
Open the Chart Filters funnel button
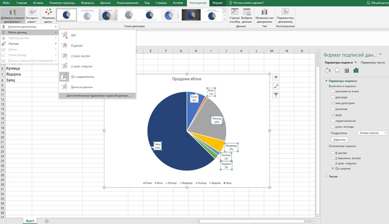(276, 95)
